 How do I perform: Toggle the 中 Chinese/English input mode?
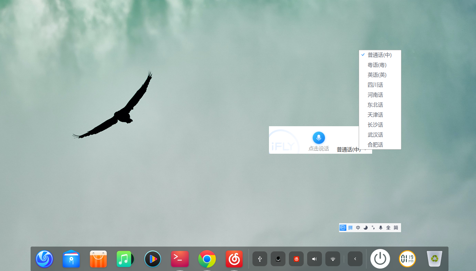pos(358,228)
